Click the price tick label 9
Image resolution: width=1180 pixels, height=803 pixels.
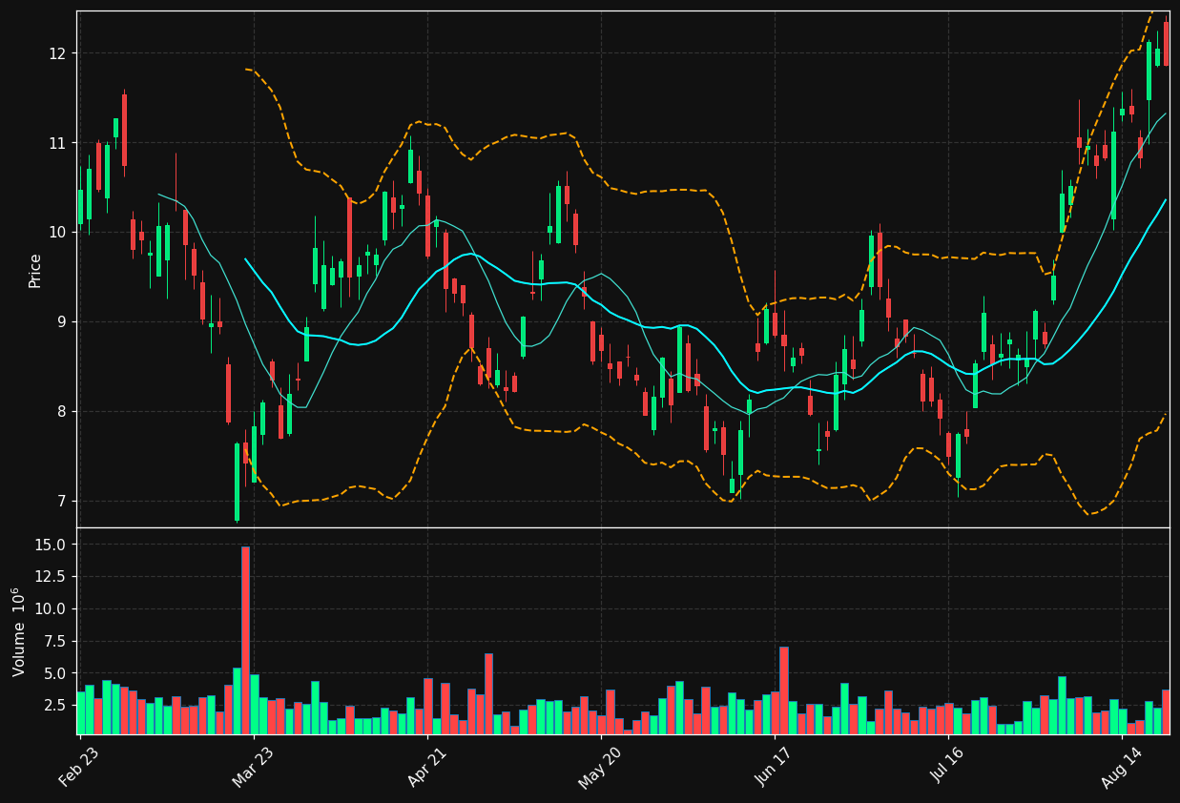pyautogui.click(x=62, y=322)
